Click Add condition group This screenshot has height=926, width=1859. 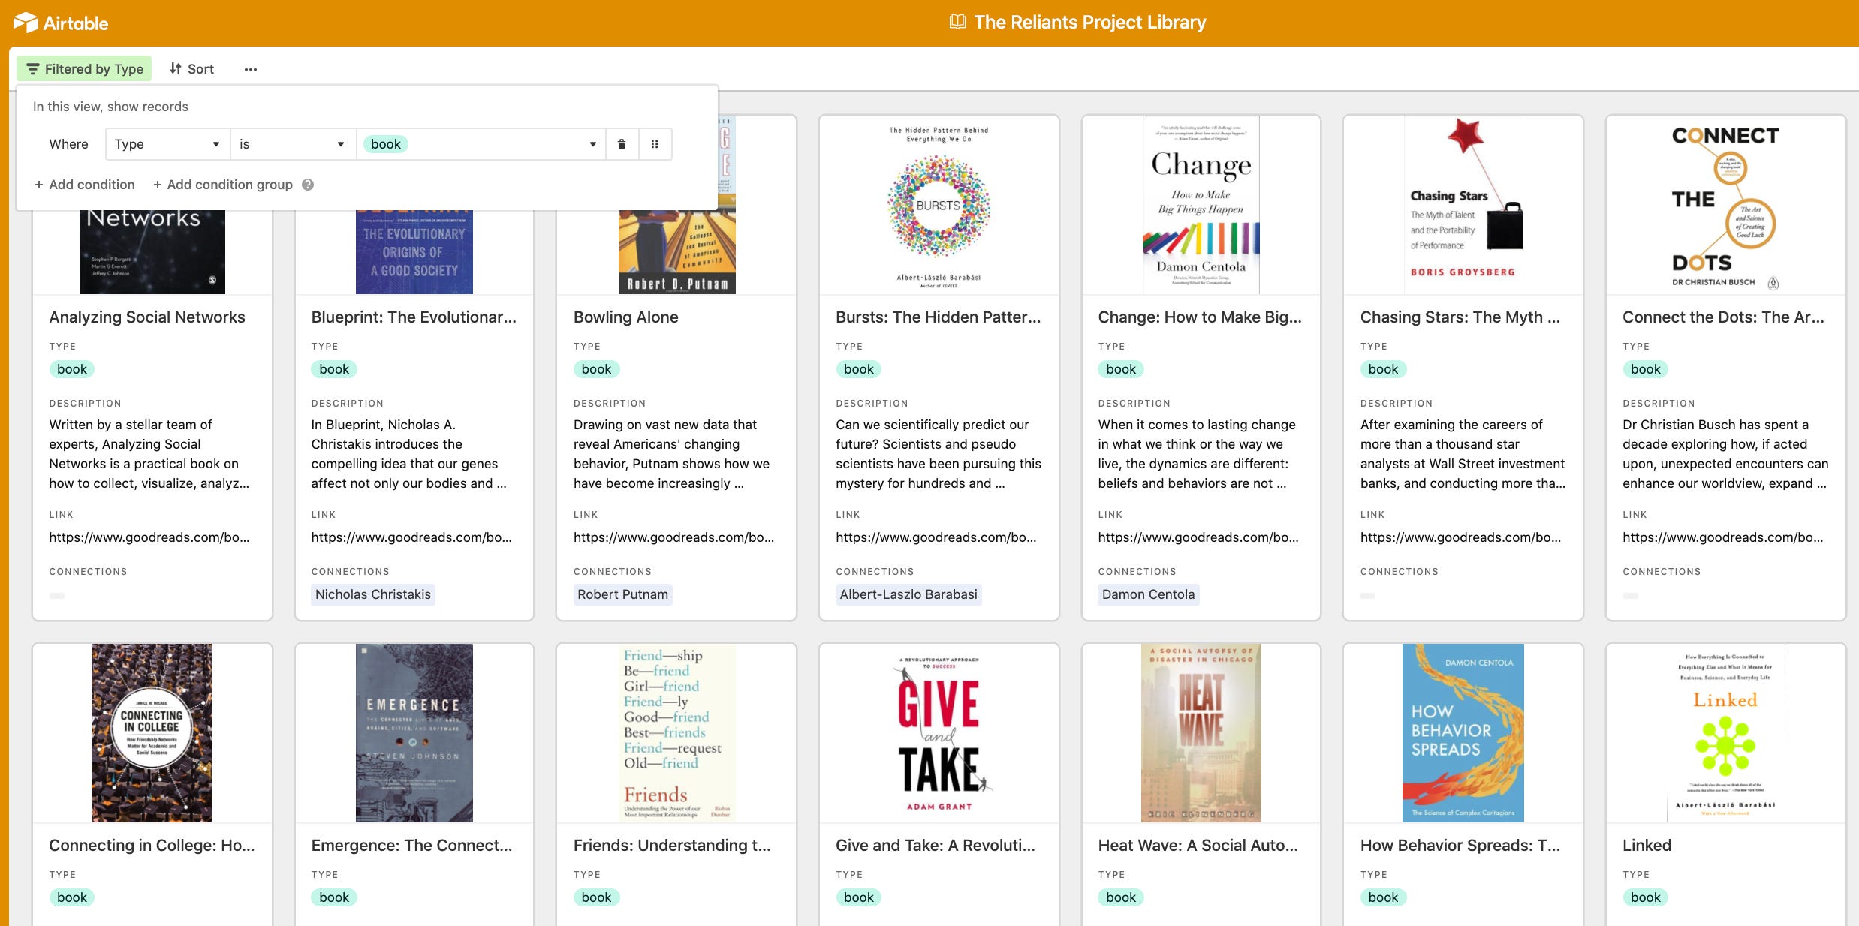pos(223,185)
